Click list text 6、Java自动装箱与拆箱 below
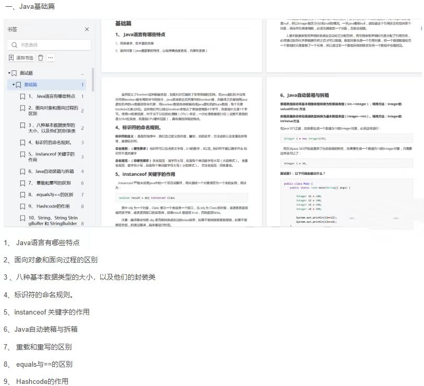This screenshot has width=424, height=386. coord(41,329)
